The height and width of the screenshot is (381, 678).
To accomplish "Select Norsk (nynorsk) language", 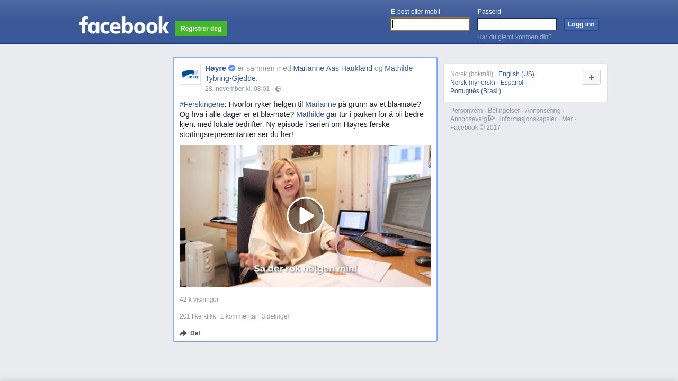I will pyautogui.click(x=472, y=83).
